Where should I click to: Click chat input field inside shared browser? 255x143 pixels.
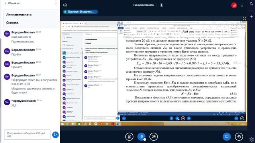100,118
